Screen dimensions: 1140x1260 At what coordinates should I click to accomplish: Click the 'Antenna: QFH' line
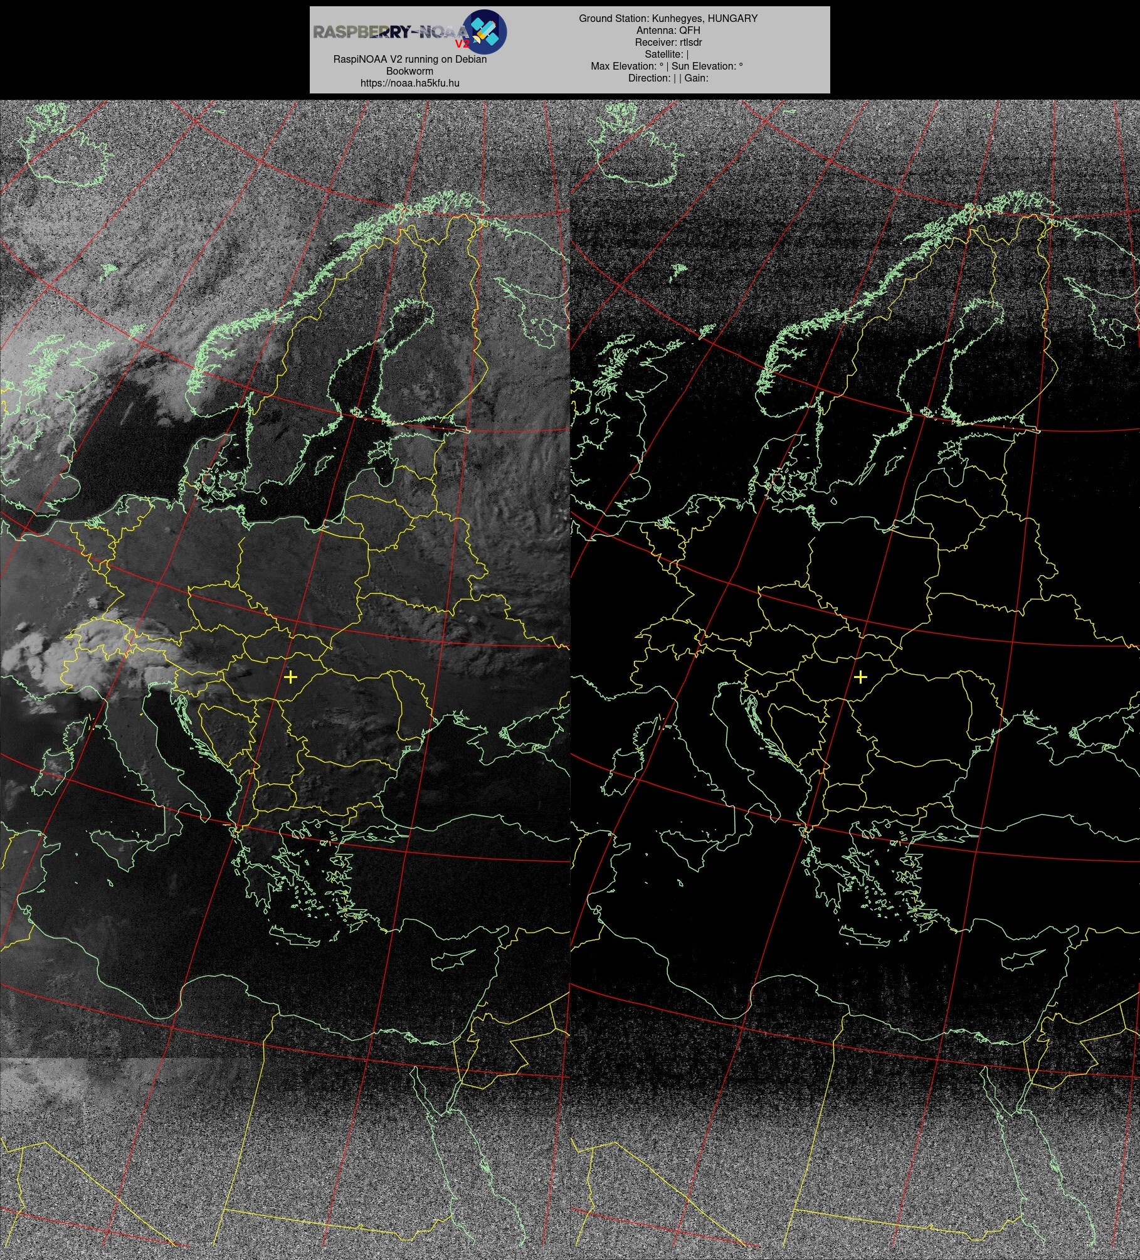coord(668,30)
